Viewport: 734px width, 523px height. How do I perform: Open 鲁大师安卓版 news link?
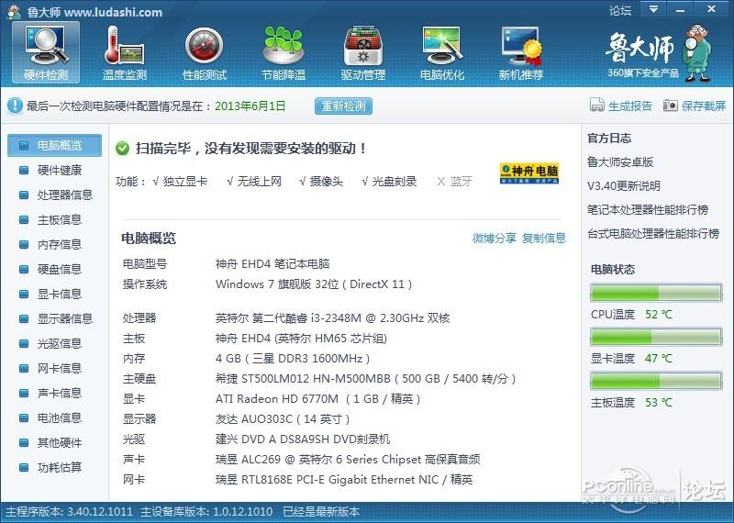[x=620, y=162]
